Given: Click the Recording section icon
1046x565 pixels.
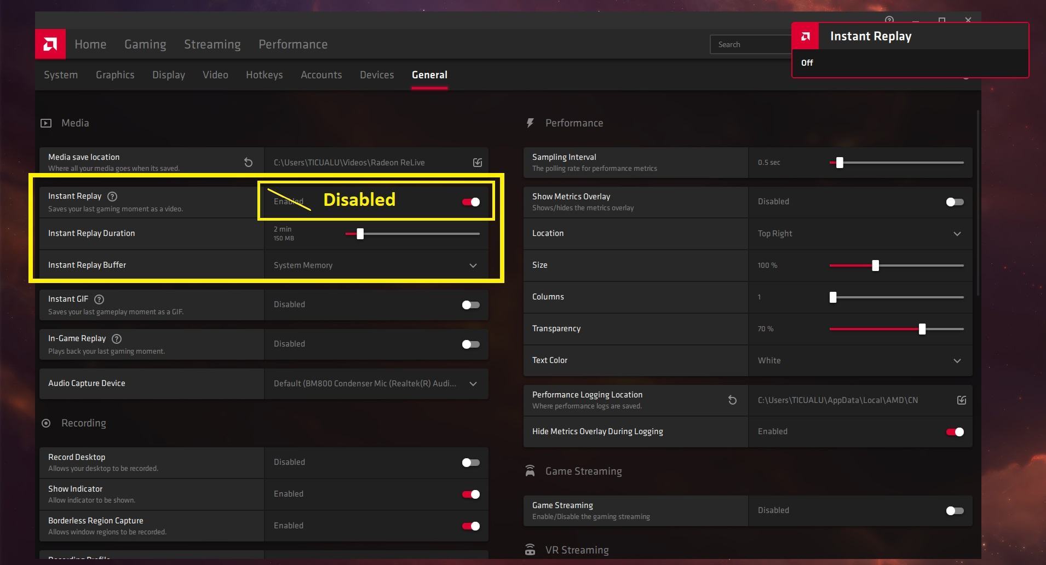Looking at the screenshot, I should (x=46, y=423).
